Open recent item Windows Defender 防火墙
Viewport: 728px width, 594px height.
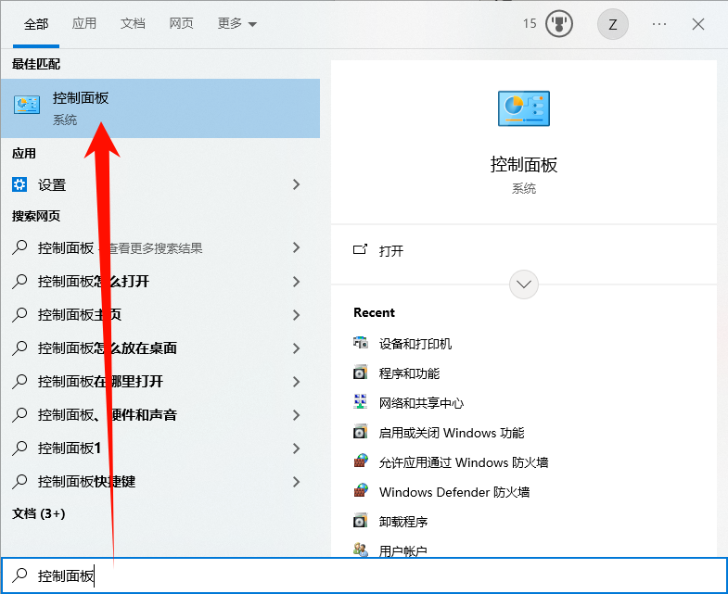[x=454, y=492]
